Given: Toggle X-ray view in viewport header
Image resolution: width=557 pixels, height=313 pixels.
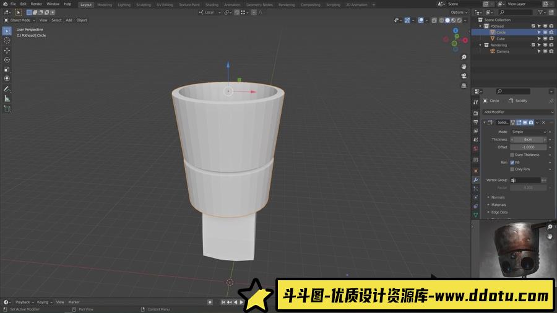Looking at the screenshot, I should tap(434, 20).
